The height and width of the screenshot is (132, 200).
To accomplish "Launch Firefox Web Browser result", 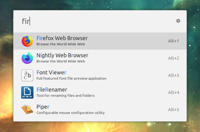I will coord(100,41).
